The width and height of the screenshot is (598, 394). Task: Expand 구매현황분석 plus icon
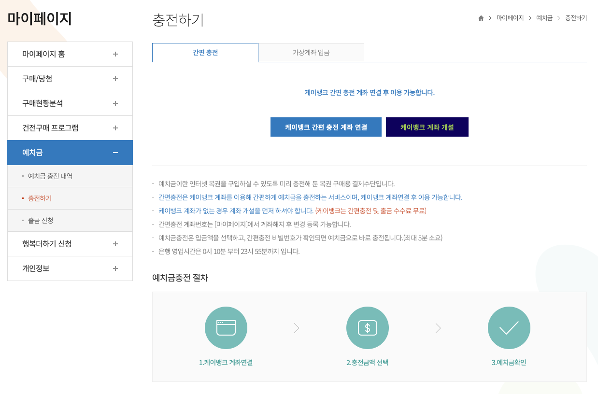coord(115,103)
